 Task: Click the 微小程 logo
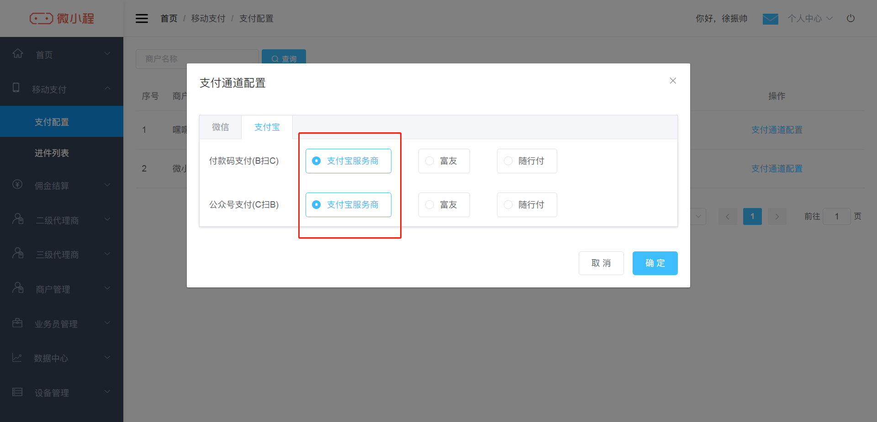(x=62, y=18)
